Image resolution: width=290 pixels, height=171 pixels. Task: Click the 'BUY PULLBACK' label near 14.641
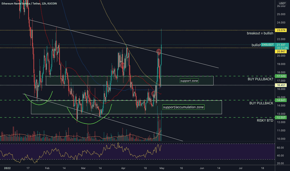pyautogui.click(x=261, y=103)
